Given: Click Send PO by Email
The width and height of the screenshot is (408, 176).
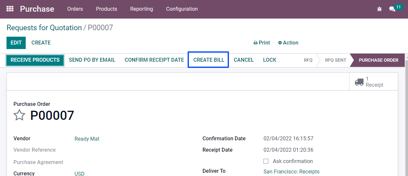Looking at the screenshot, I should click(x=92, y=60).
